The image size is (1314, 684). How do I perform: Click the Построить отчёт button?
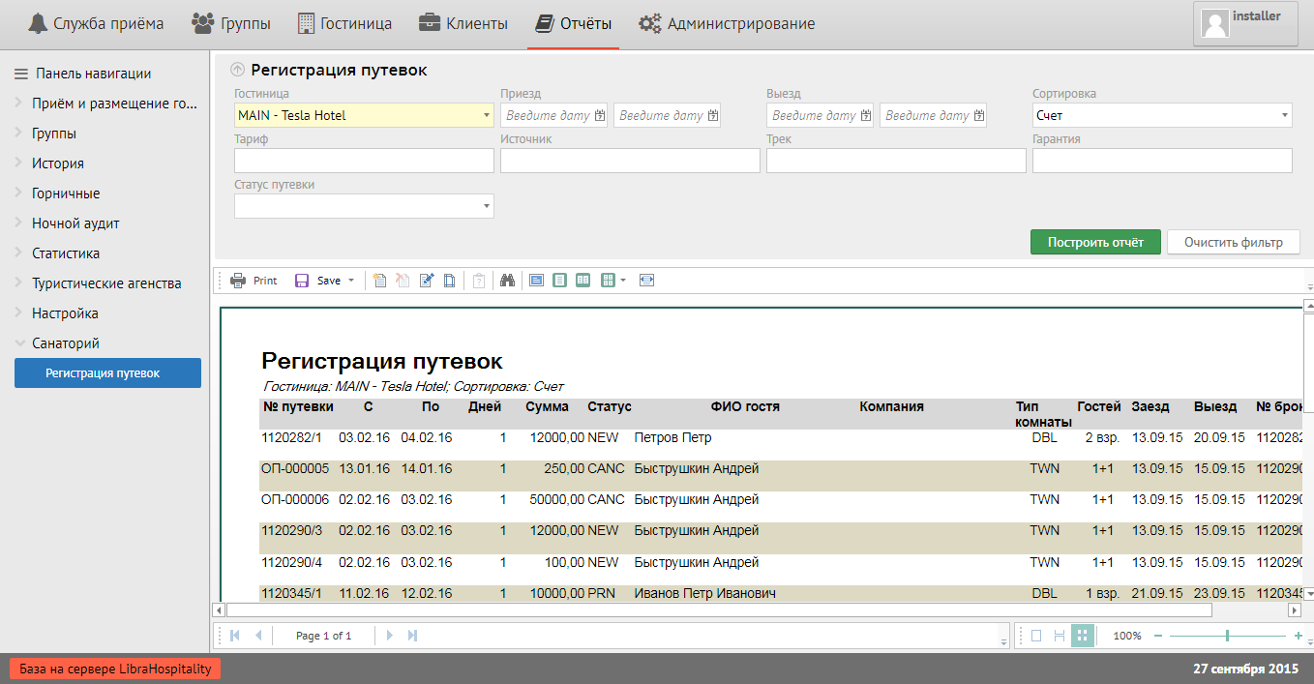coord(1095,242)
